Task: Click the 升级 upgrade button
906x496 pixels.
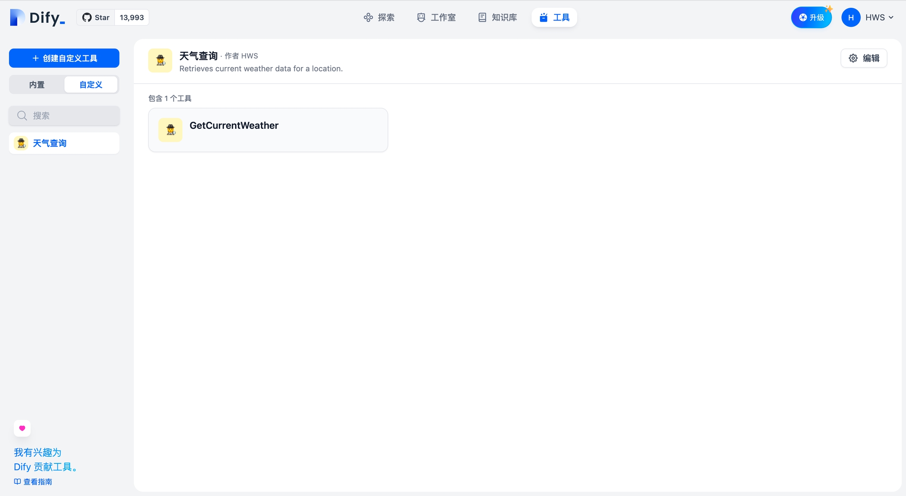Action: 811,18
